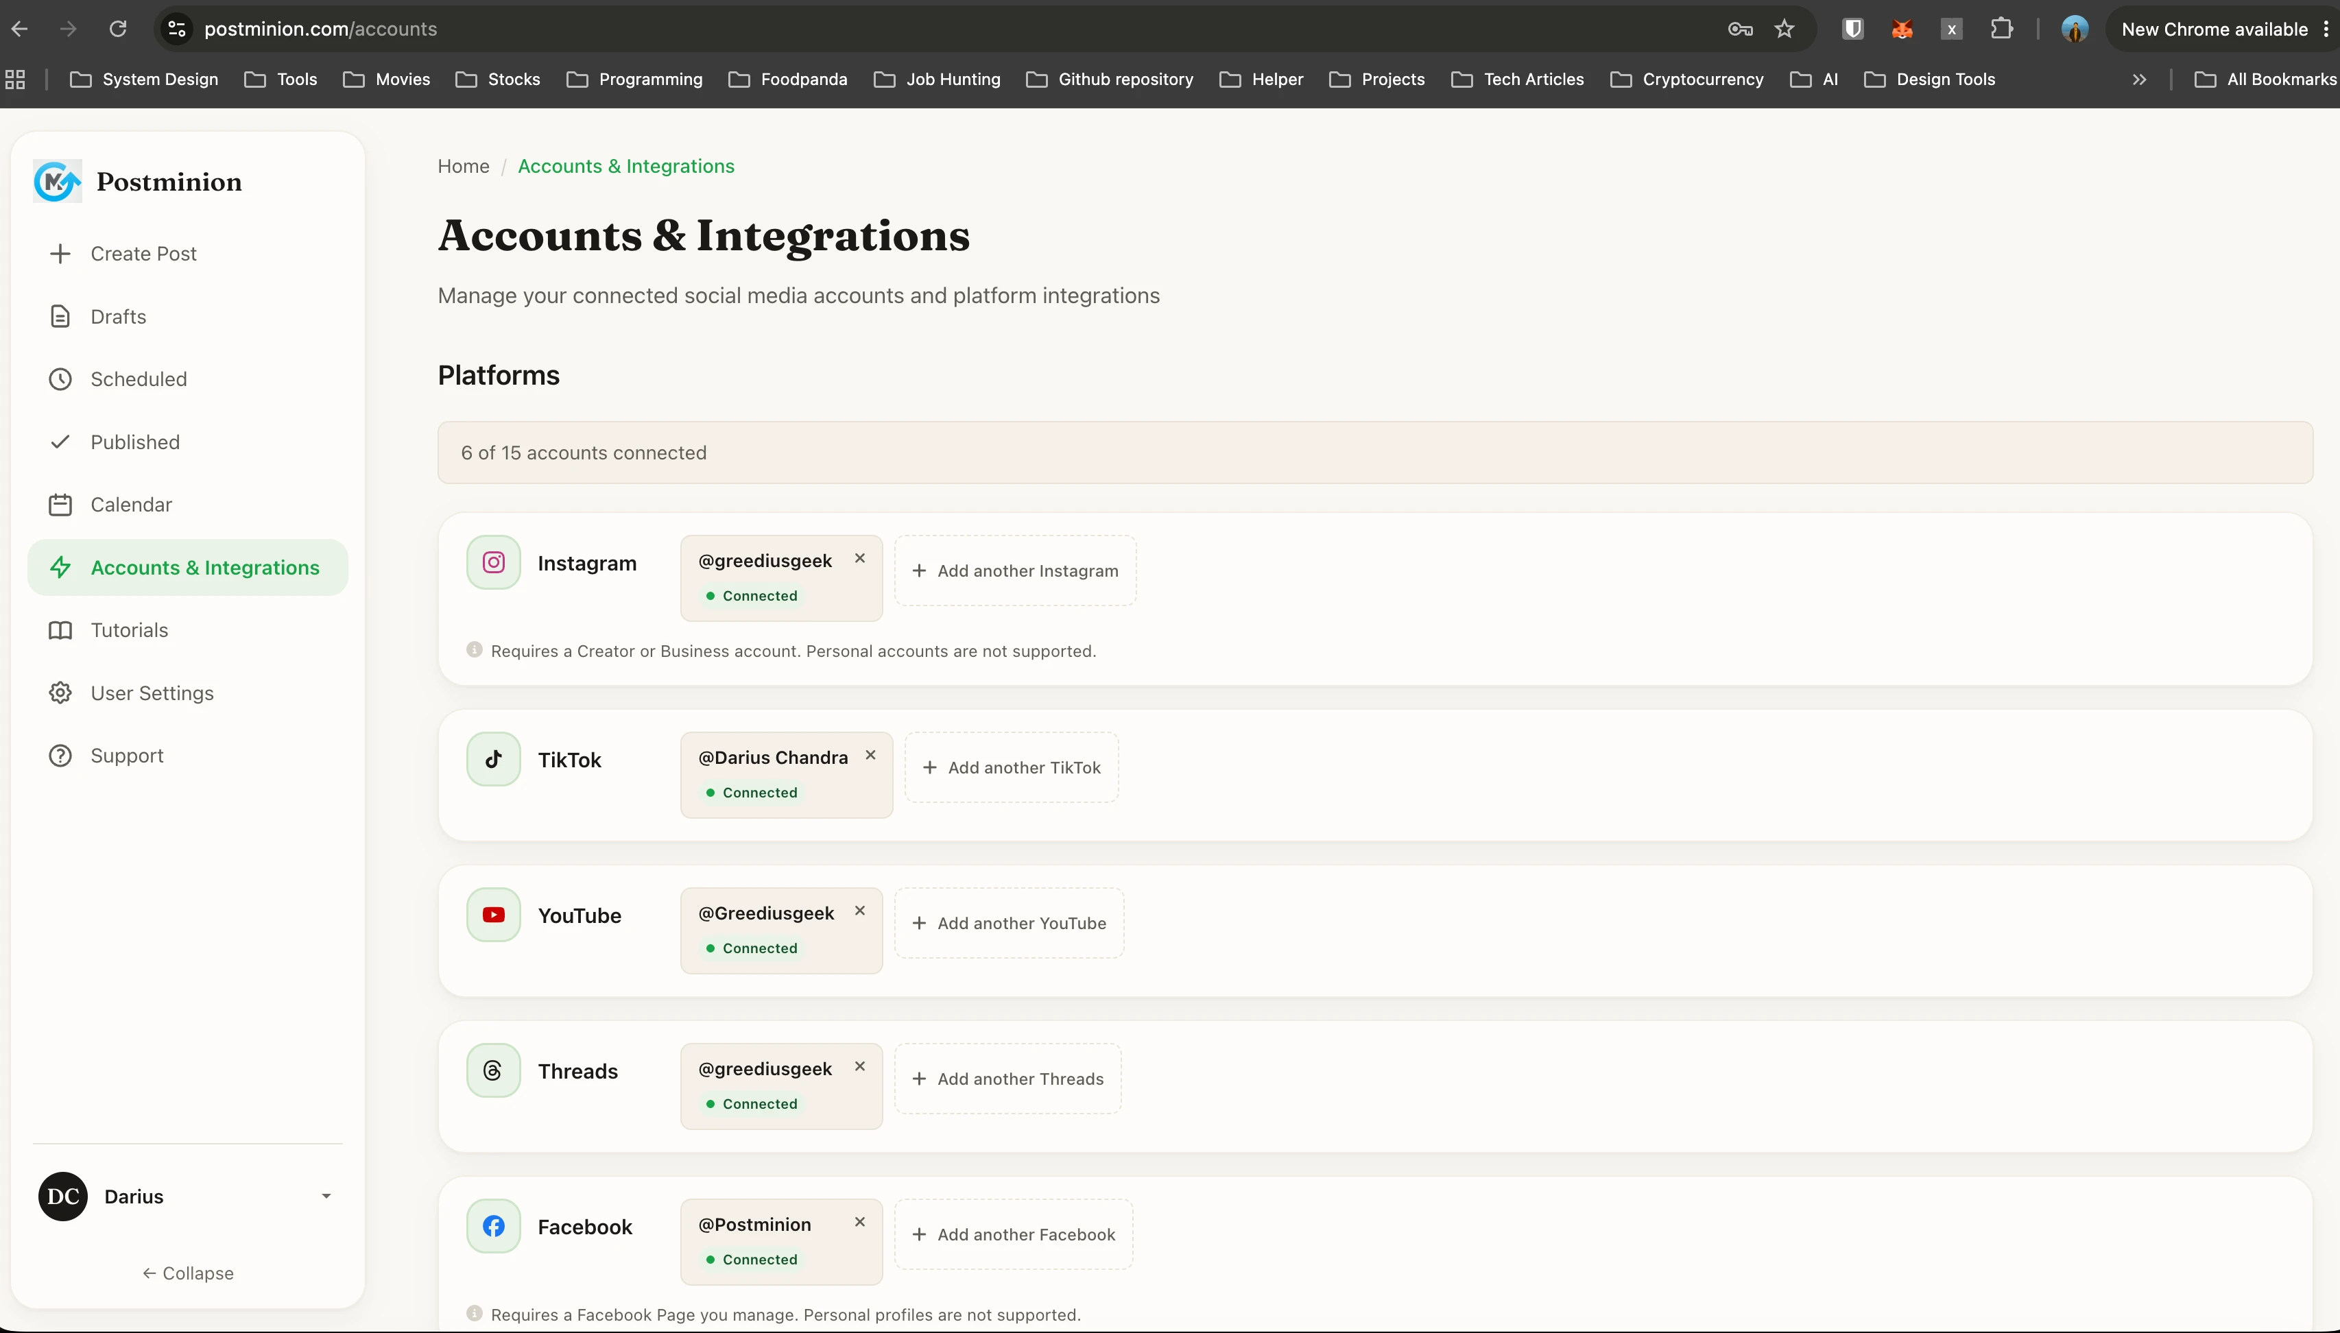Go back to the previous page
The width and height of the screenshot is (2340, 1333).
tap(19, 29)
